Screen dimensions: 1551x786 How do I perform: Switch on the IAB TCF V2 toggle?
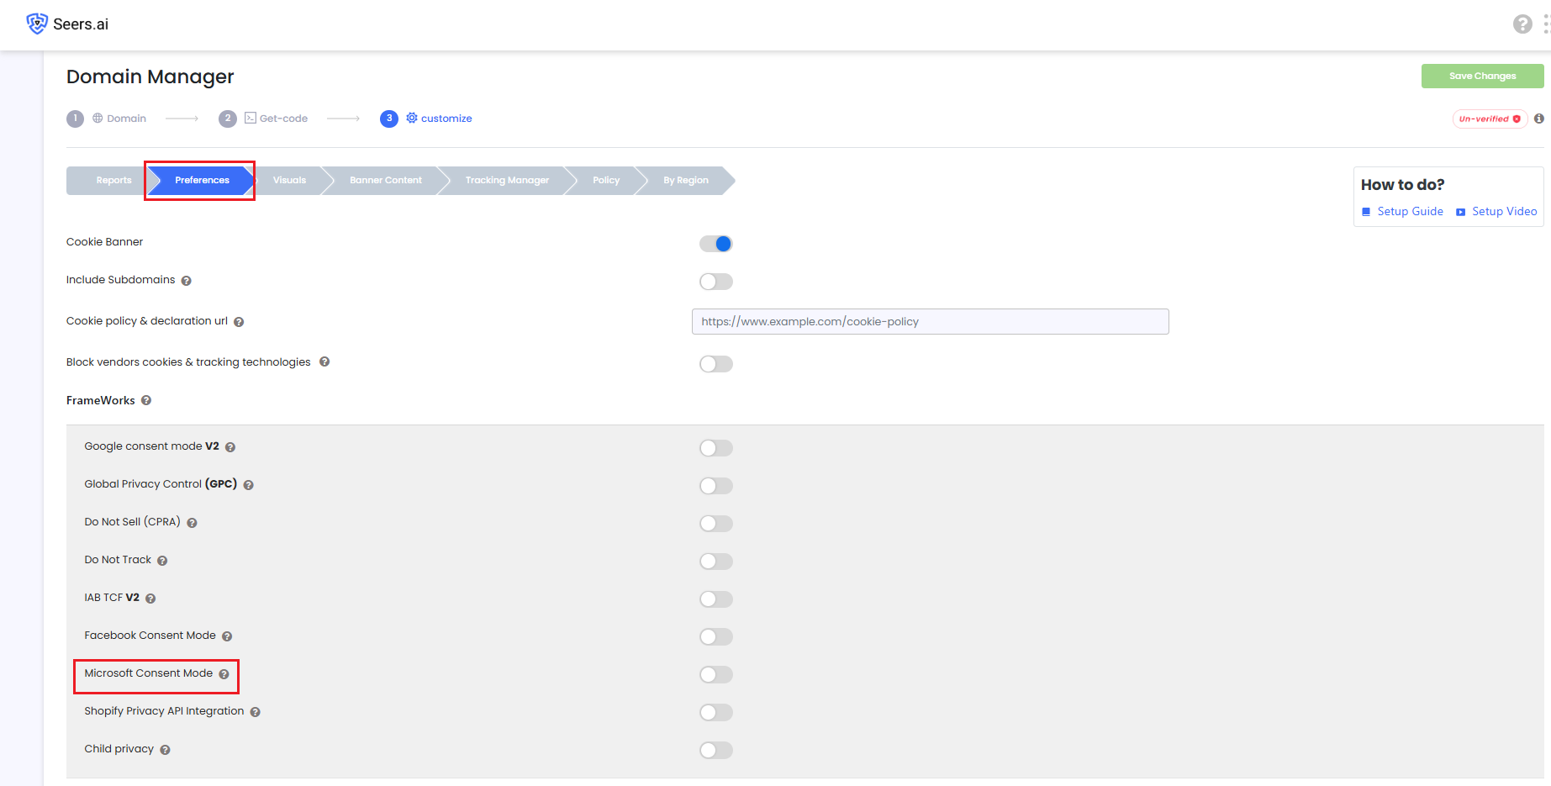(x=716, y=599)
